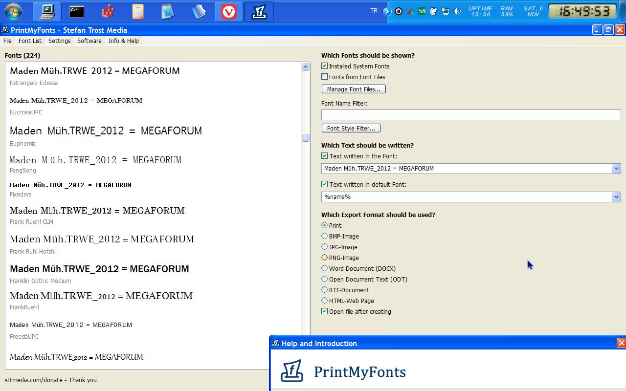626x391 pixels.
Task: Open the Windows Start orb
Action: [13, 11]
